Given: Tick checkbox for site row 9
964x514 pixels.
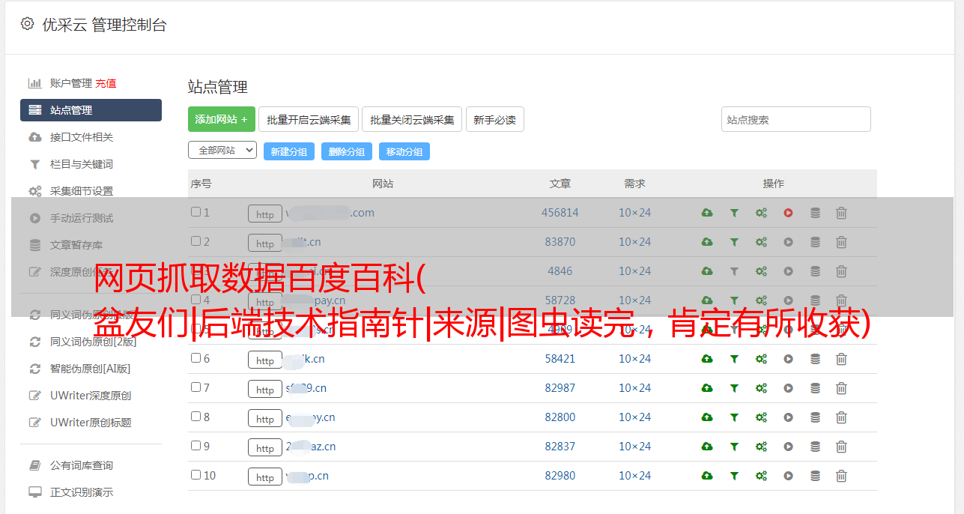Looking at the screenshot, I should coord(195,446).
